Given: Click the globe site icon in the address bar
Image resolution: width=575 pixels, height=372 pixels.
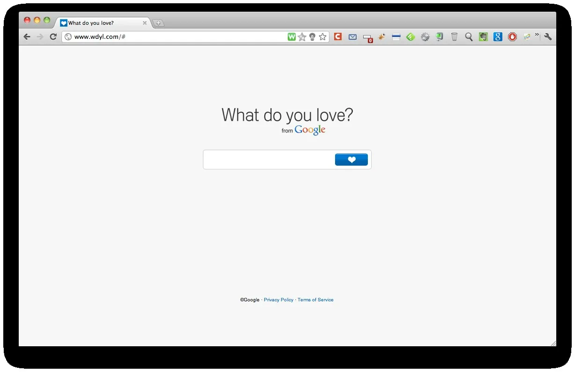Looking at the screenshot, I should 68,37.
